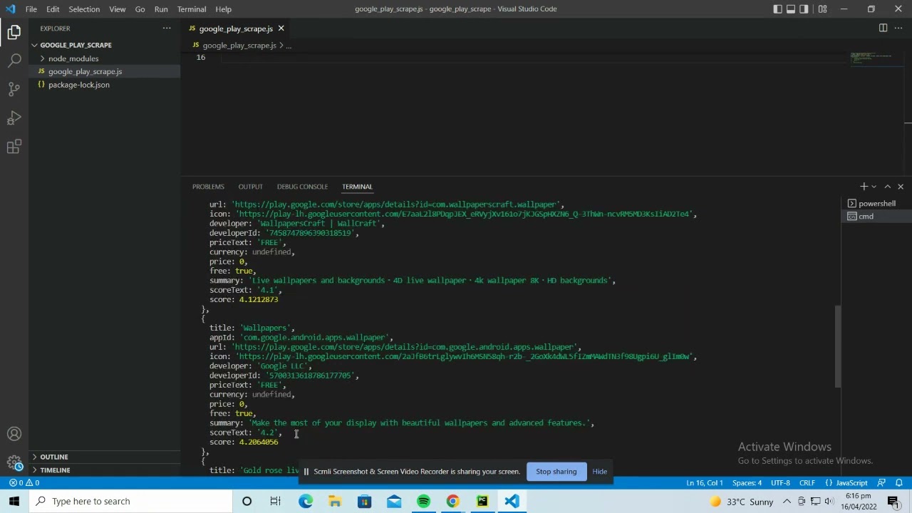Open the Run menu
Screen dimensions: 912x513
(x=161, y=9)
